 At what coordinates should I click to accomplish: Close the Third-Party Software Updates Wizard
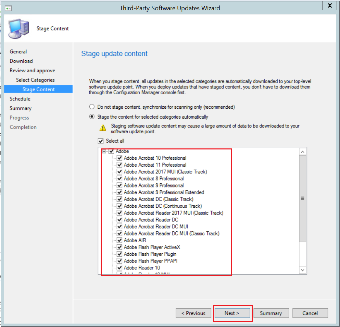pos(330,5)
